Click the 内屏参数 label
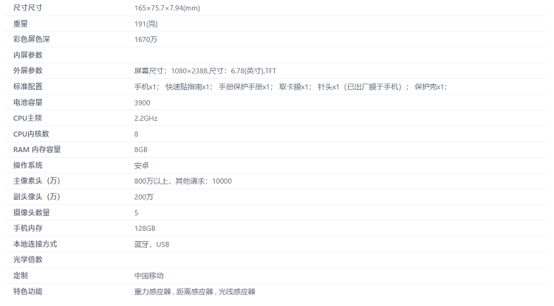Viewport: 554px width, 306px height. click(x=28, y=55)
